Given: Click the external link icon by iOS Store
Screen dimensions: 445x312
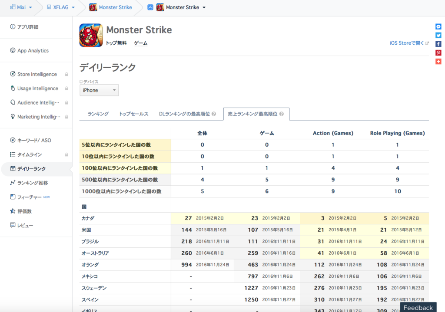Looking at the screenshot, I should pos(427,43).
